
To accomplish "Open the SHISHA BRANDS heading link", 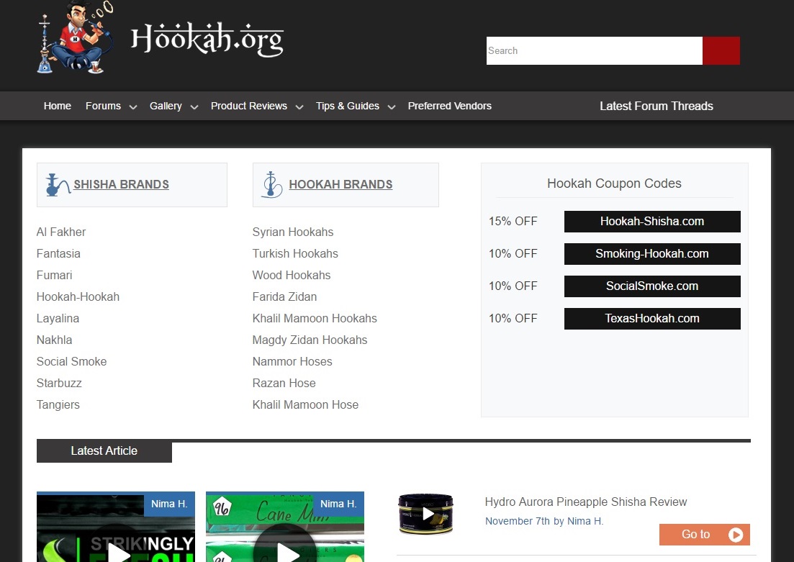I will [122, 184].
